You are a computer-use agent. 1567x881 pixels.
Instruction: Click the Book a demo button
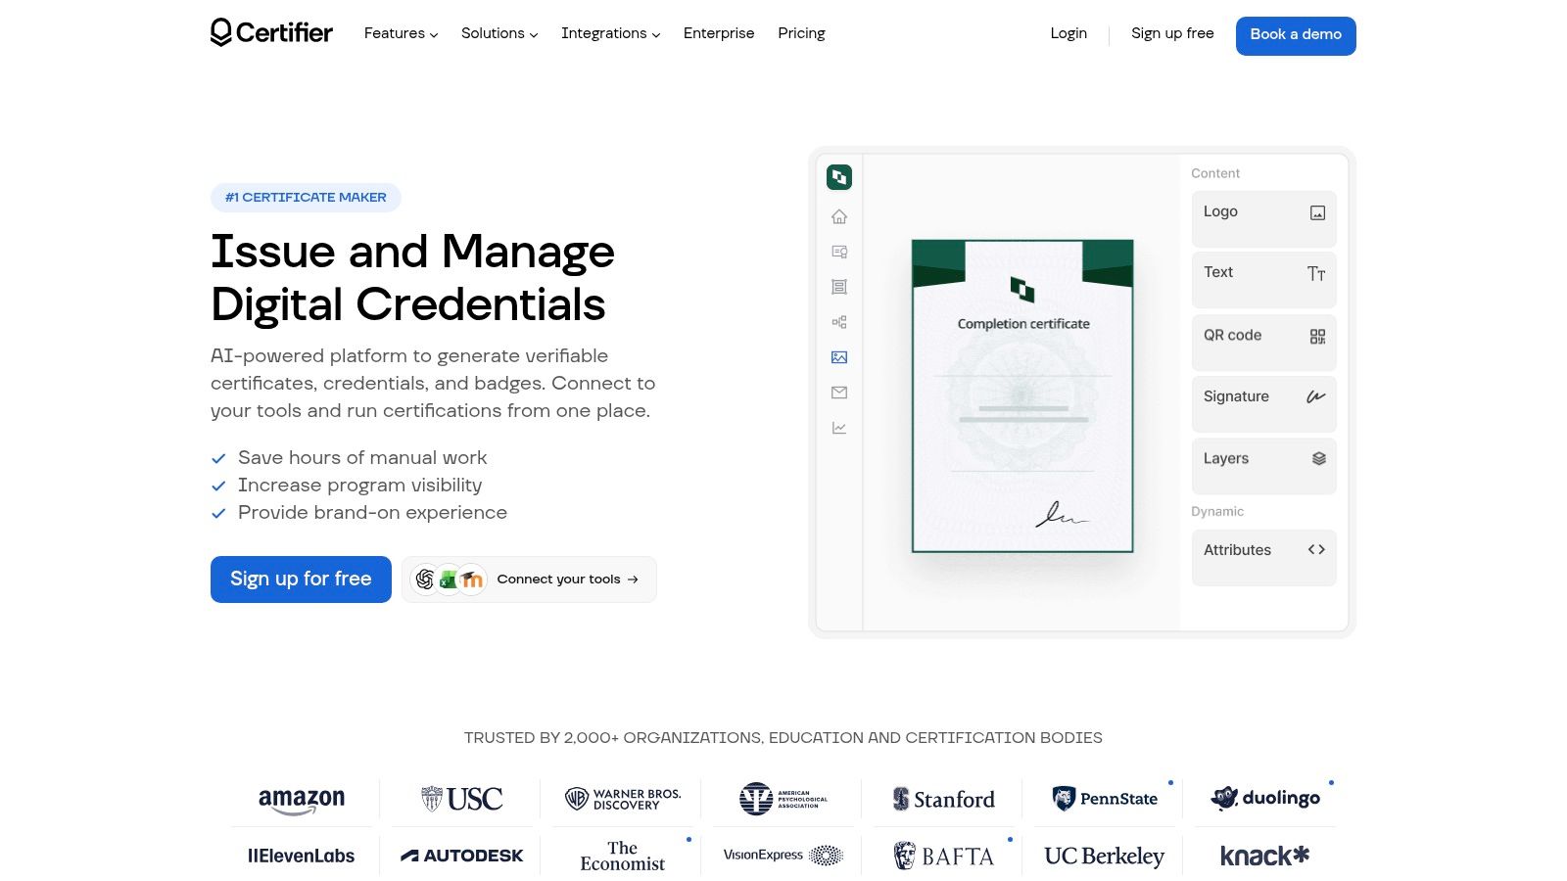click(x=1296, y=36)
